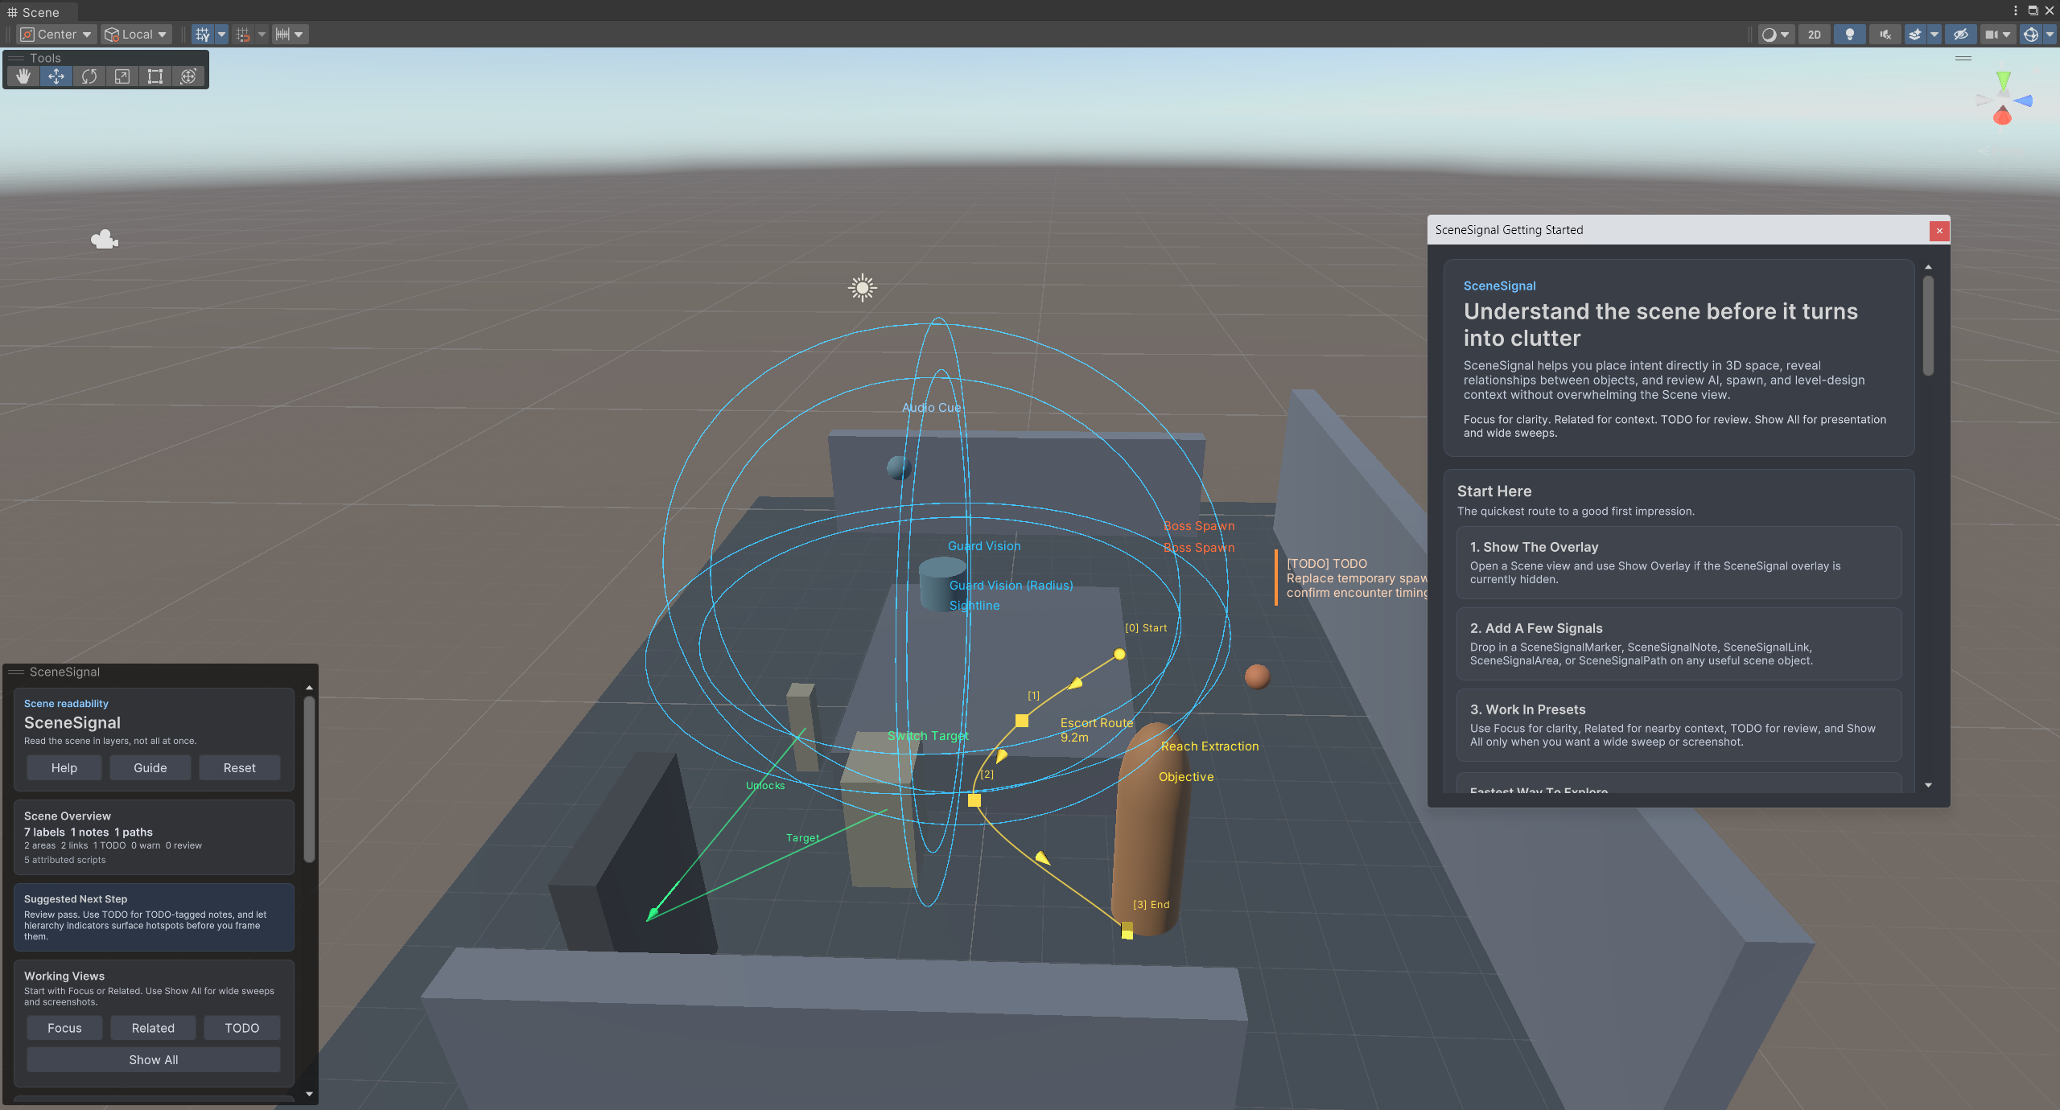Select the Transform tool
The image size is (2060, 1110).
pos(188,76)
